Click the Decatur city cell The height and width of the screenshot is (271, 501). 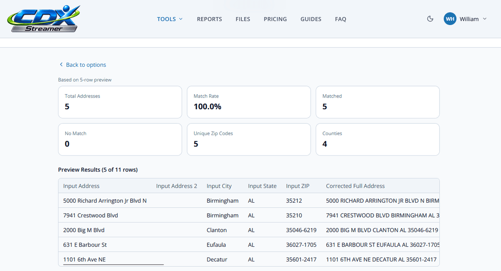coord(217,259)
